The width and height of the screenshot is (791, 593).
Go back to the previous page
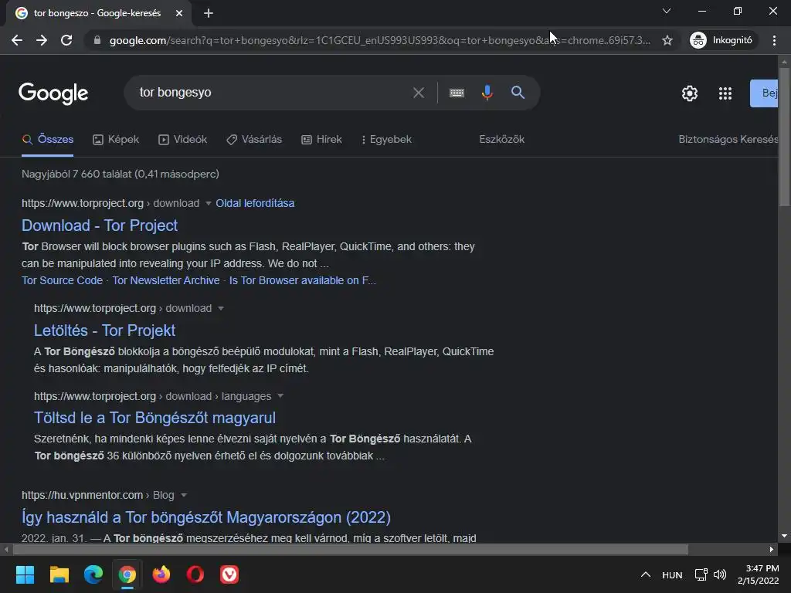[17, 40]
